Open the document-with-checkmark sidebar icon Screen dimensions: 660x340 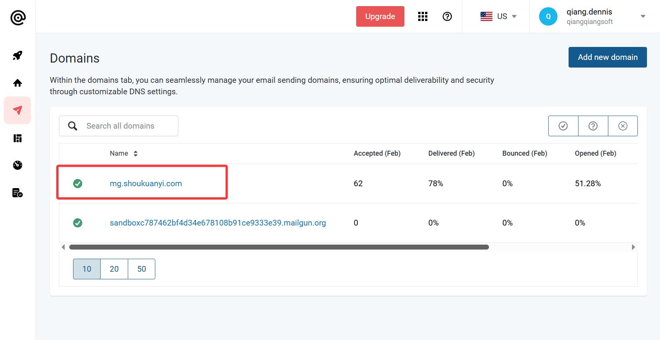pyautogui.click(x=18, y=193)
